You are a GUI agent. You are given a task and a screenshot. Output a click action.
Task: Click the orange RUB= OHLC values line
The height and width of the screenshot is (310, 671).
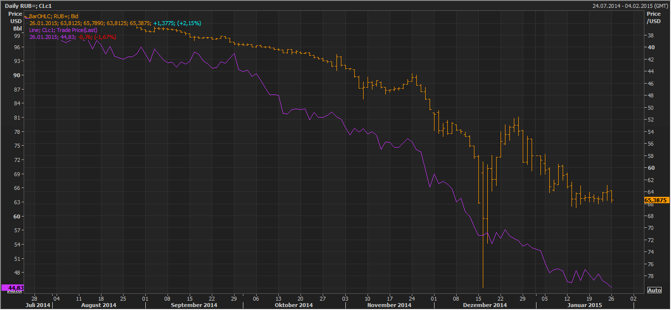coord(116,23)
